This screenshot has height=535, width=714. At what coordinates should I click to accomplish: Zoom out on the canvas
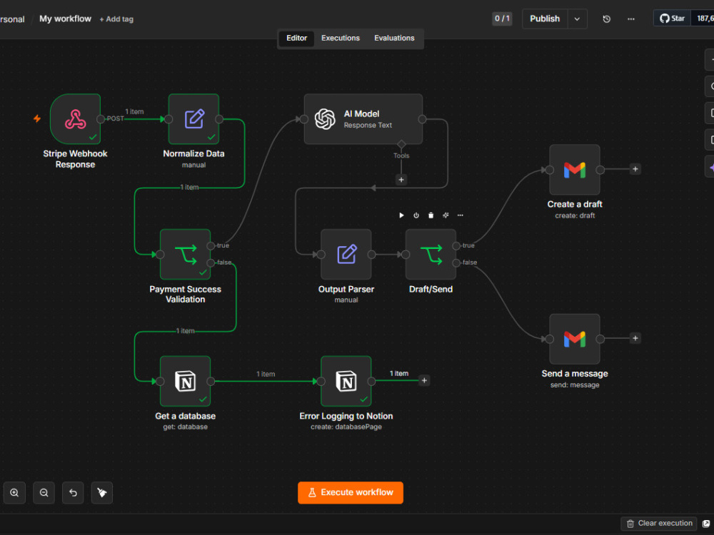click(44, 493)
